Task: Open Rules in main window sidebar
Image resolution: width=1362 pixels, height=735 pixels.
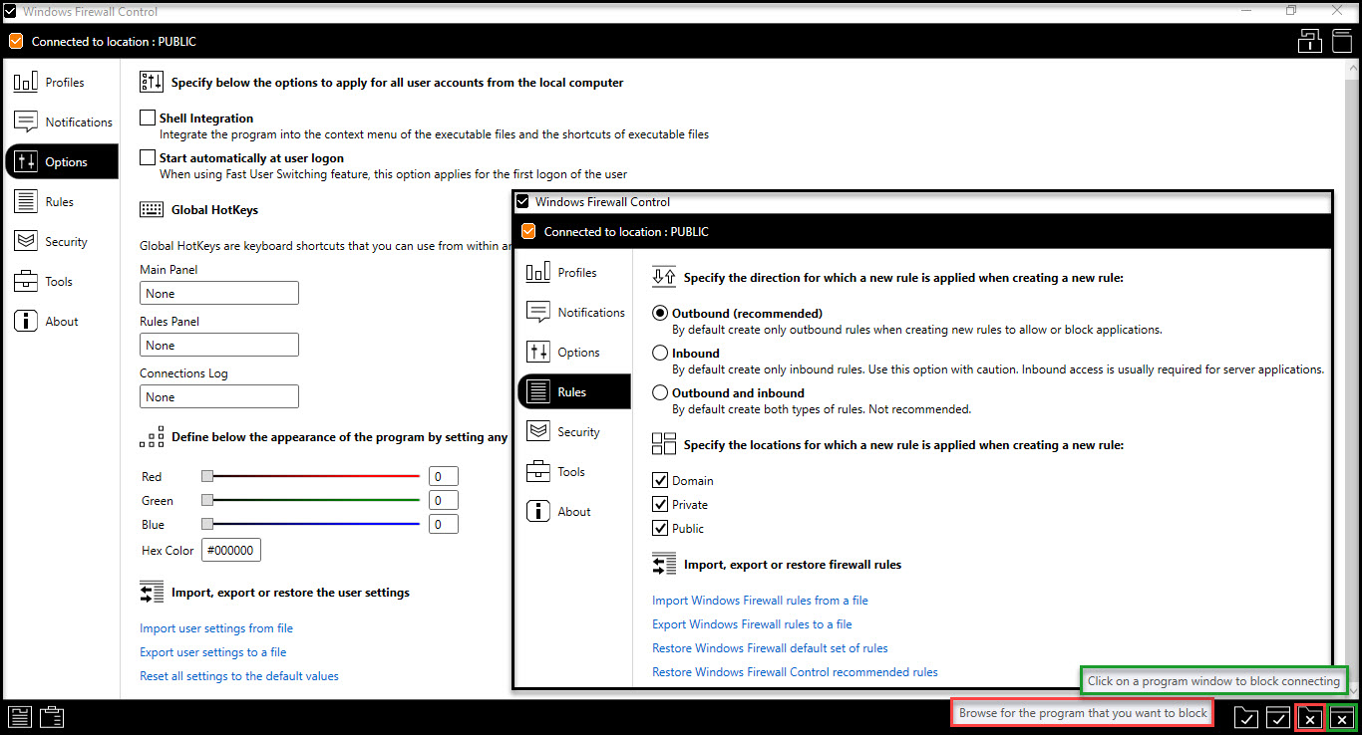Action: 62,202
